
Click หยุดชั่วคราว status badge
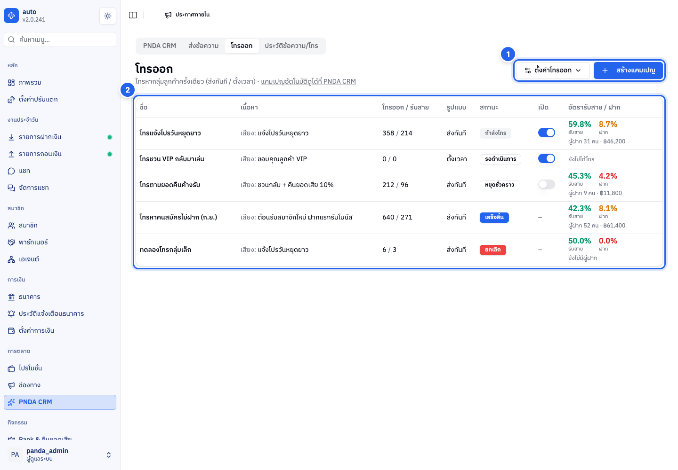[500, 185]
